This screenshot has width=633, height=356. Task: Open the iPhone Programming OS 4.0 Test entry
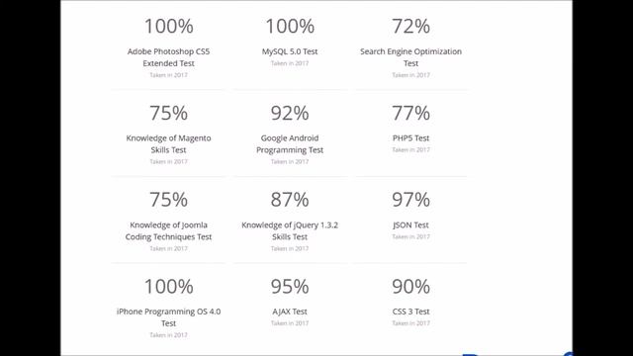click(168, 317)
